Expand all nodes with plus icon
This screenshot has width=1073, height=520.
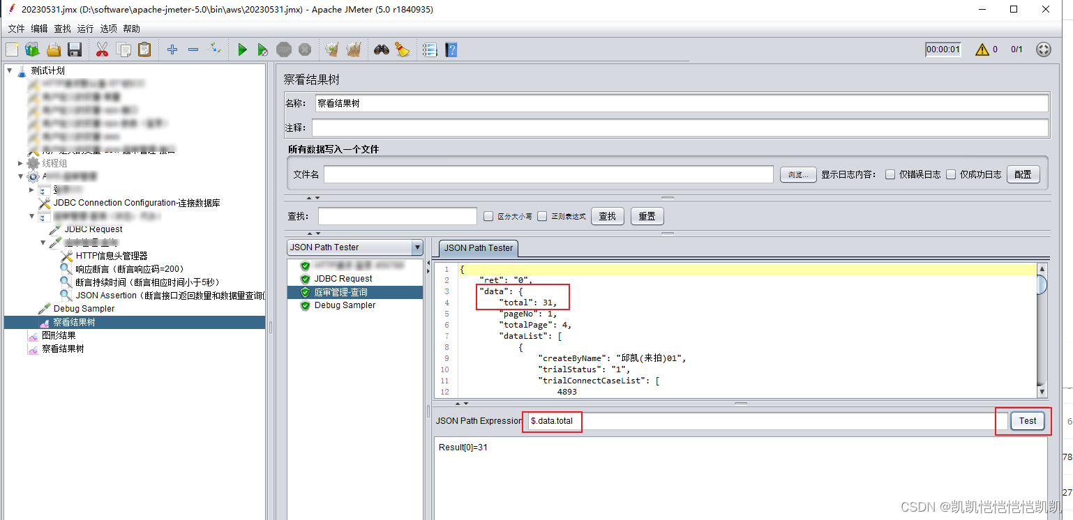(x=172, y=49)
